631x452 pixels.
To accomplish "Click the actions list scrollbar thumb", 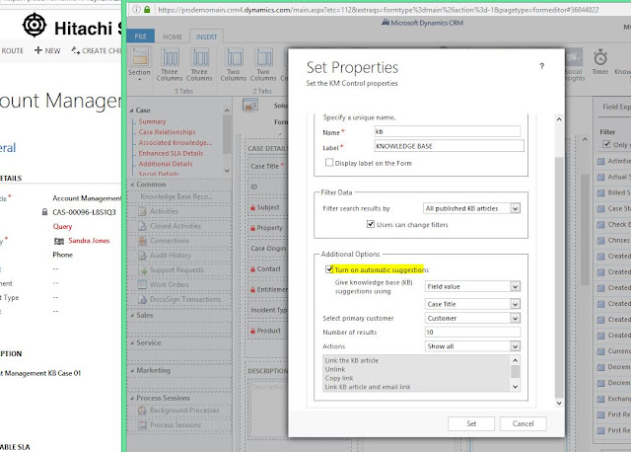I will click(x=515, y=371).
